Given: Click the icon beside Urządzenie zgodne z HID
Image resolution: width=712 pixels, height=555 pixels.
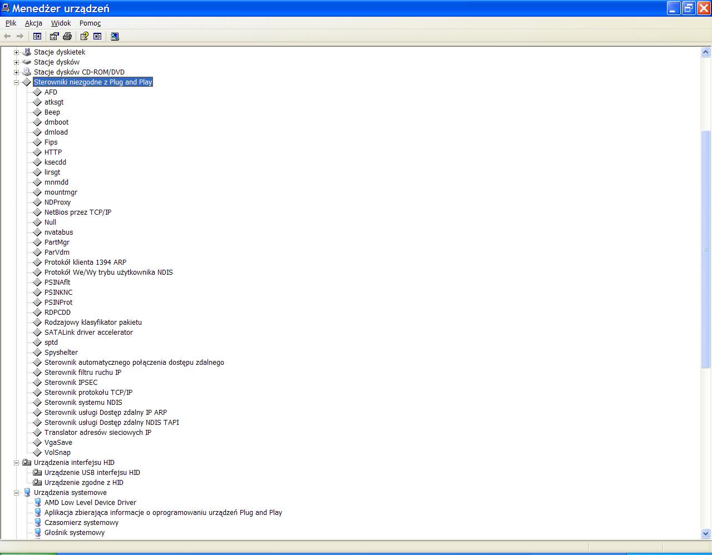Looking at the screenshot, I should 37,482.
